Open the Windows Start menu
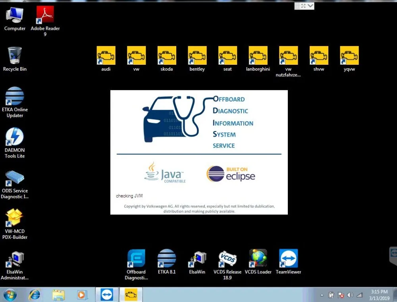The width and height of the screenshot is (397, 302). [10, 295]
